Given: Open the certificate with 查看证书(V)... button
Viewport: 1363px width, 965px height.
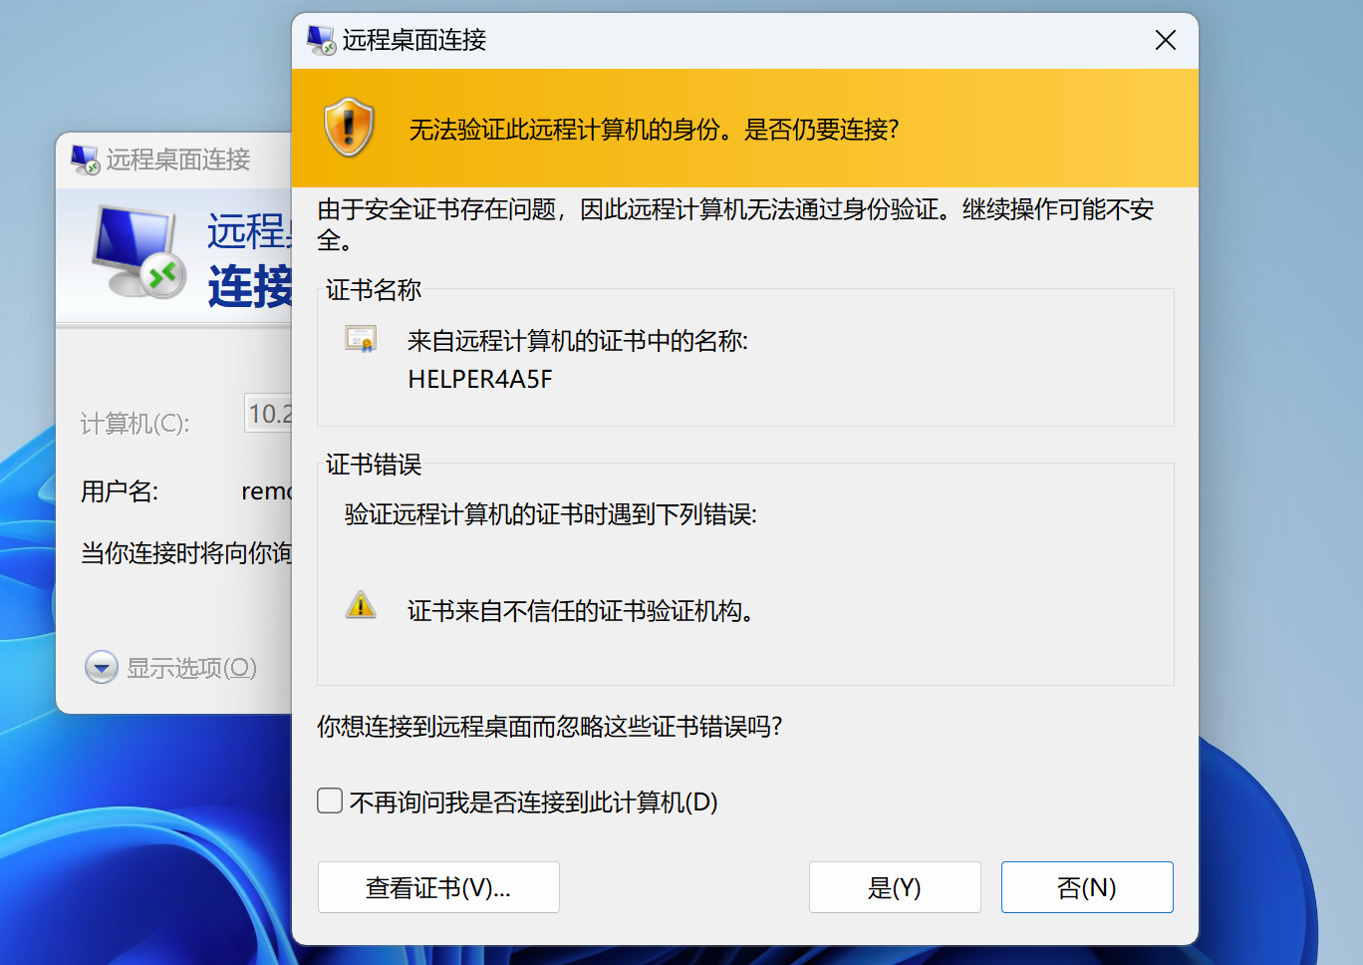Looking at the screenshot, I should (438, 887).
